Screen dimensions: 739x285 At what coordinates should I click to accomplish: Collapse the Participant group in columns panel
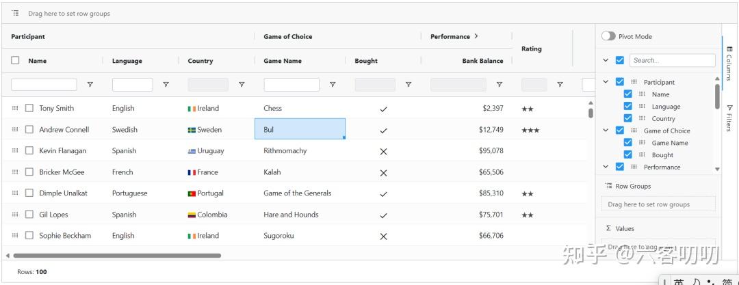pos(606,82)
